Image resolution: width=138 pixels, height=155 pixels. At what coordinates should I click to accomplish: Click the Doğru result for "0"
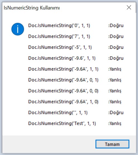click(116, 26)
